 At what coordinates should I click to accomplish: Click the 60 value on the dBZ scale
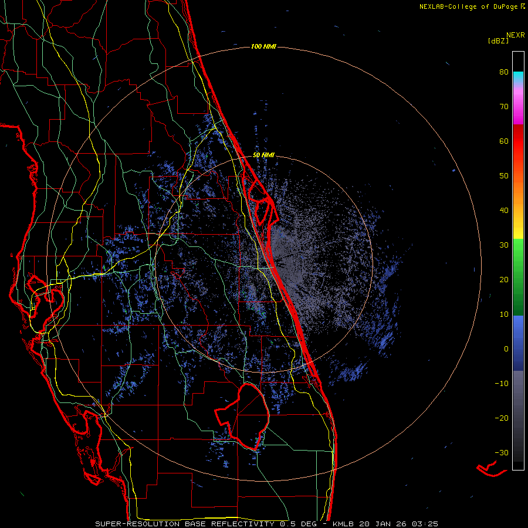click(504, 141)
